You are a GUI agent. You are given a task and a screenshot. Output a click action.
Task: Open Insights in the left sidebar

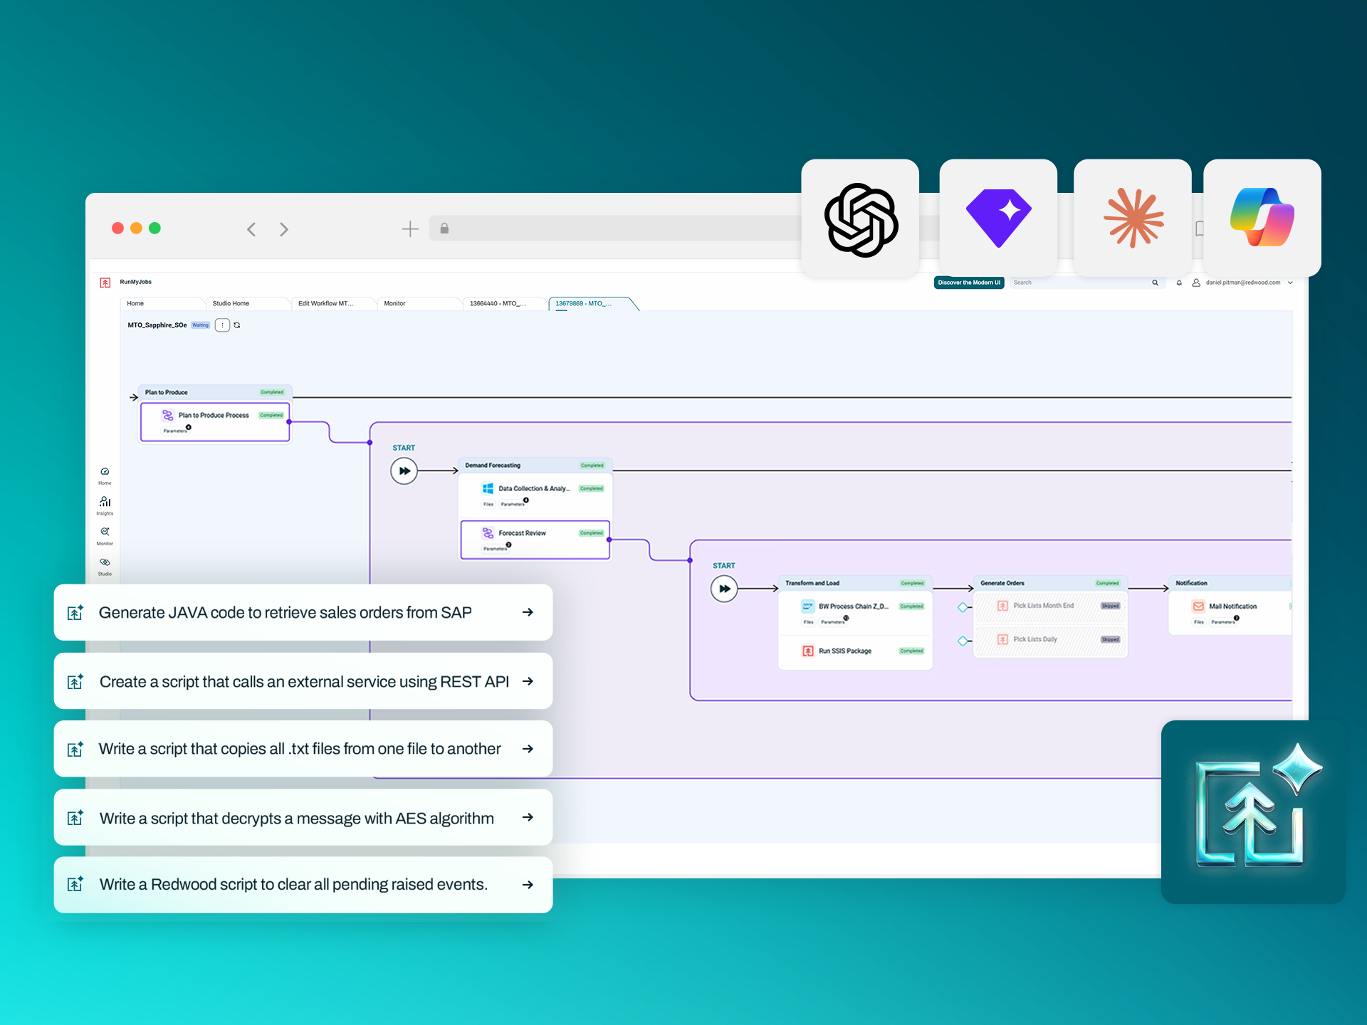tap(105, 505)
